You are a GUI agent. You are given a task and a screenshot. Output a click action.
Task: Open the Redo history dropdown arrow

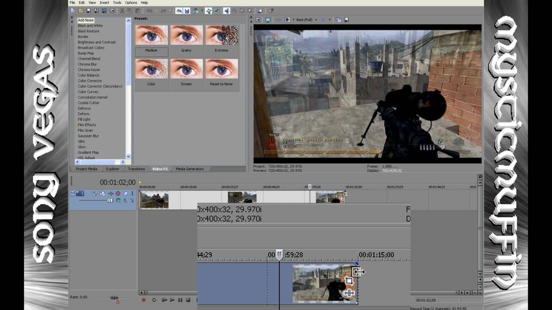click(x=170, y=11)
